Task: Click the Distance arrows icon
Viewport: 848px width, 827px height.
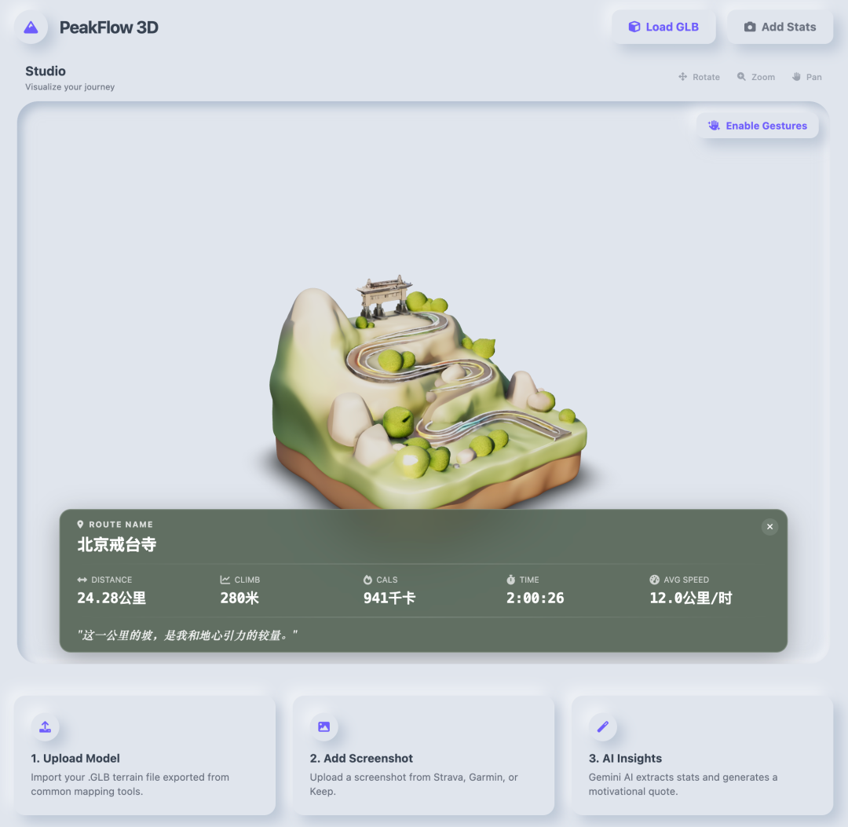Action: coord(82,580)
